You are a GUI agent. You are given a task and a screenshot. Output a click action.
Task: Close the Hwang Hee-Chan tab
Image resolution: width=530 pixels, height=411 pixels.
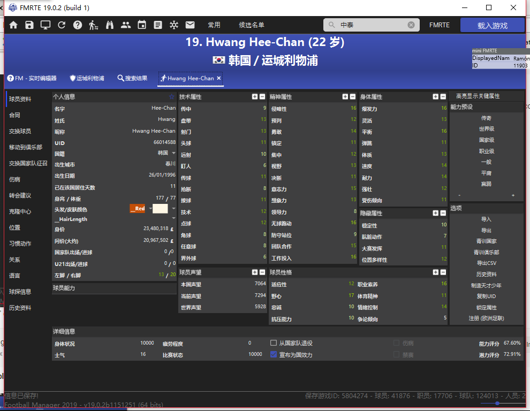click(219, 78)
